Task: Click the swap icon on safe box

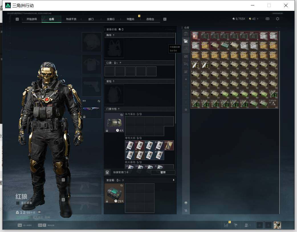Action: [x=121, y=185]
